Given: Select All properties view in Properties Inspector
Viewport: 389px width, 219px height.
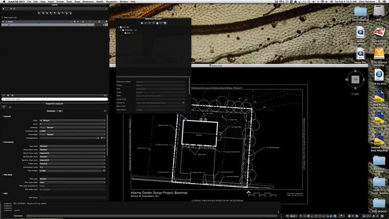Looking at the screenshot, I should click(60, 111).
